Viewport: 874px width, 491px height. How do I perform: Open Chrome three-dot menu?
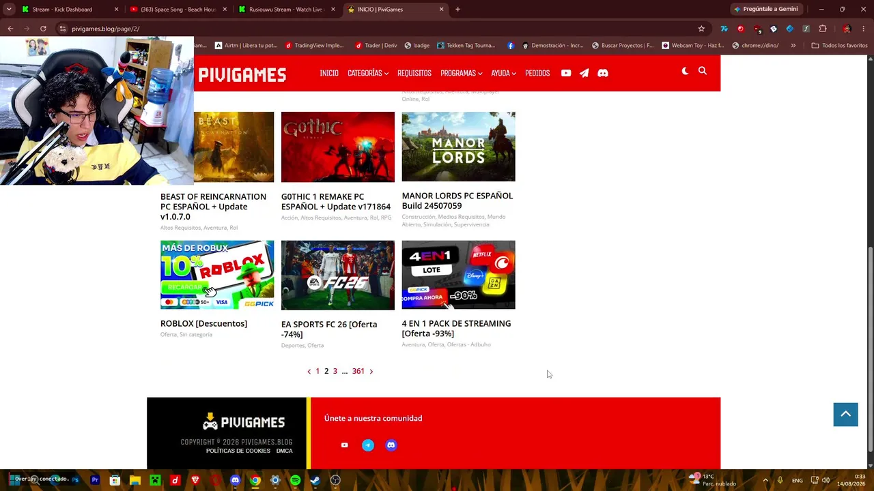(864, 29)
